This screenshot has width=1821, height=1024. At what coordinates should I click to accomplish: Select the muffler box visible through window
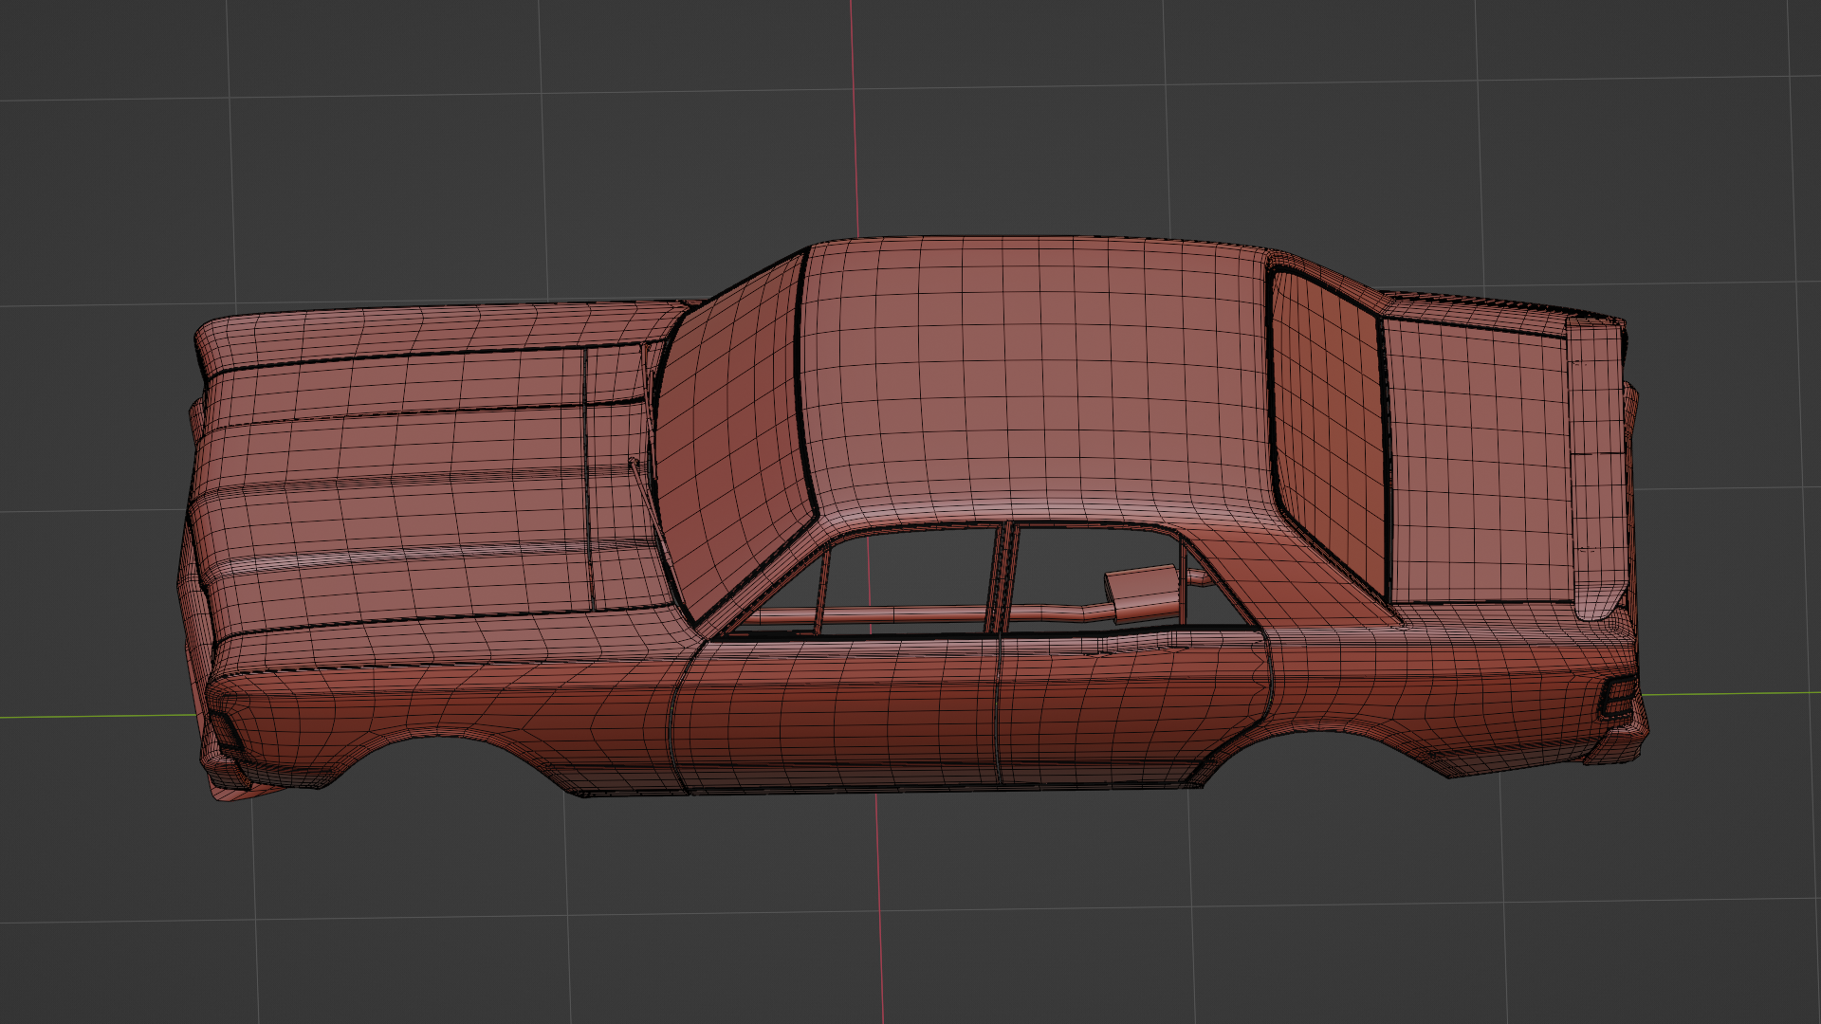[x=1141, y=592]
